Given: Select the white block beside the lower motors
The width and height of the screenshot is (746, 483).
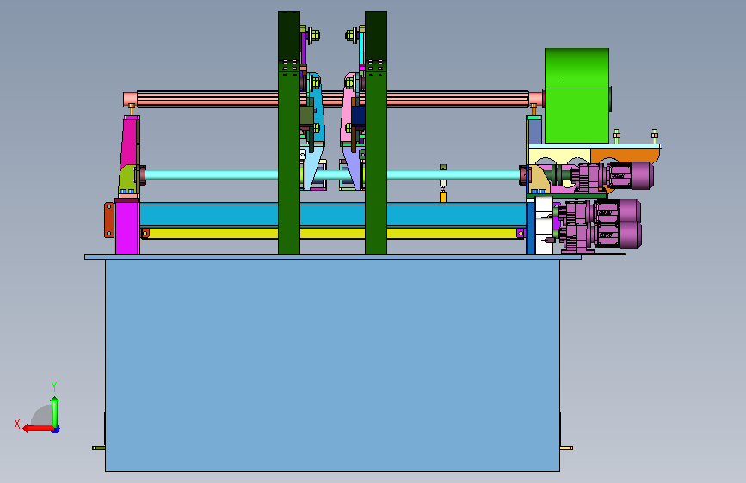Looking at the screenshot, I should point(544,226).
